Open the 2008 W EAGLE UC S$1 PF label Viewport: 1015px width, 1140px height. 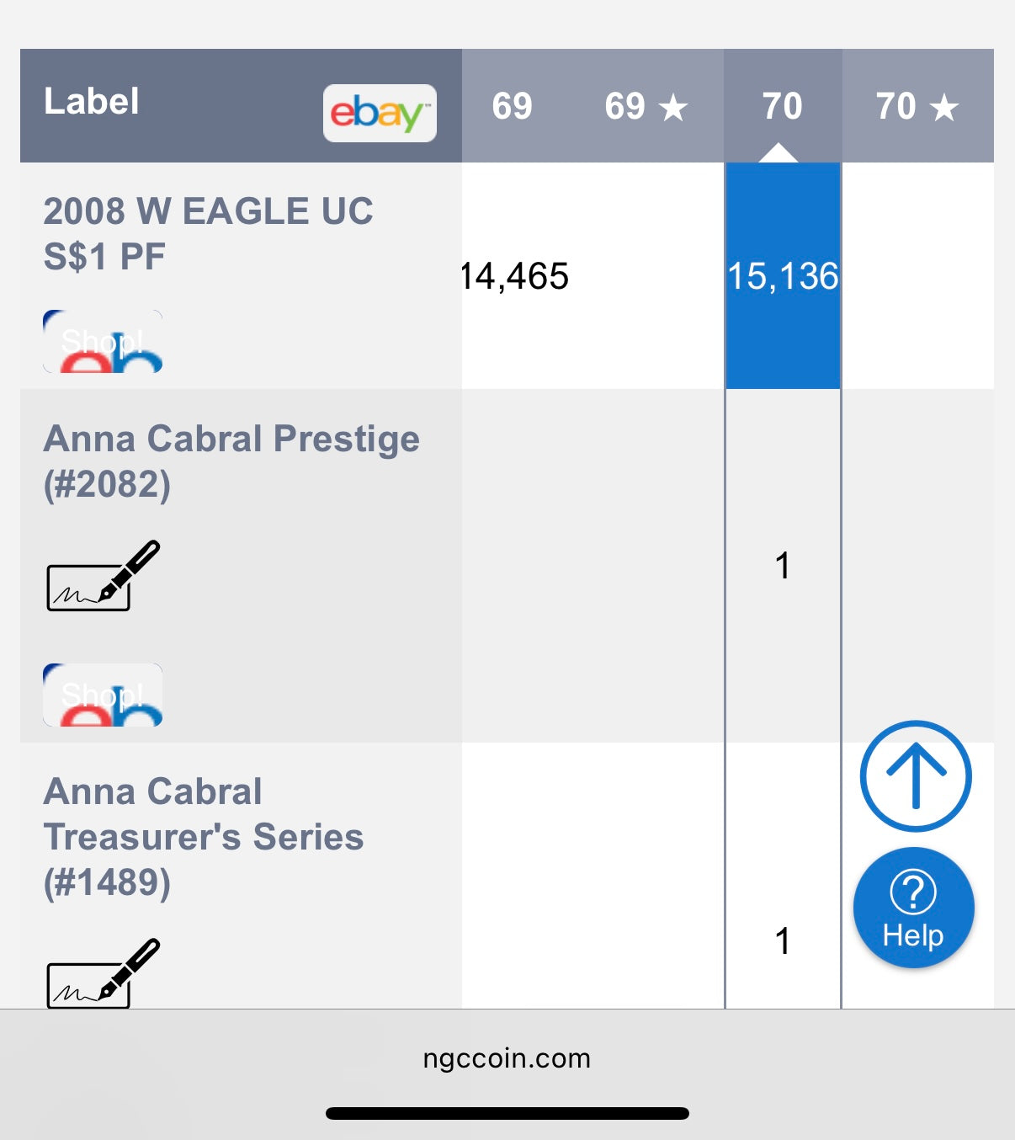coord(208,234)
